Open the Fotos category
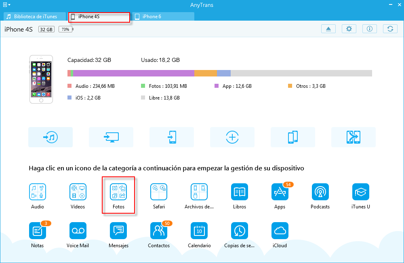 pos(118,192)
